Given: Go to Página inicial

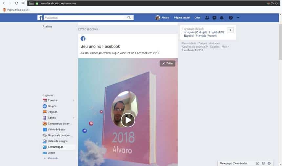Looking at the screenshot, I should (x=182, y=18).
